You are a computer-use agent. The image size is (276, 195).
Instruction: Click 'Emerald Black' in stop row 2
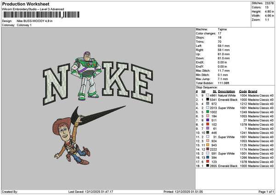pyautogui.click(x=228, y=100)
